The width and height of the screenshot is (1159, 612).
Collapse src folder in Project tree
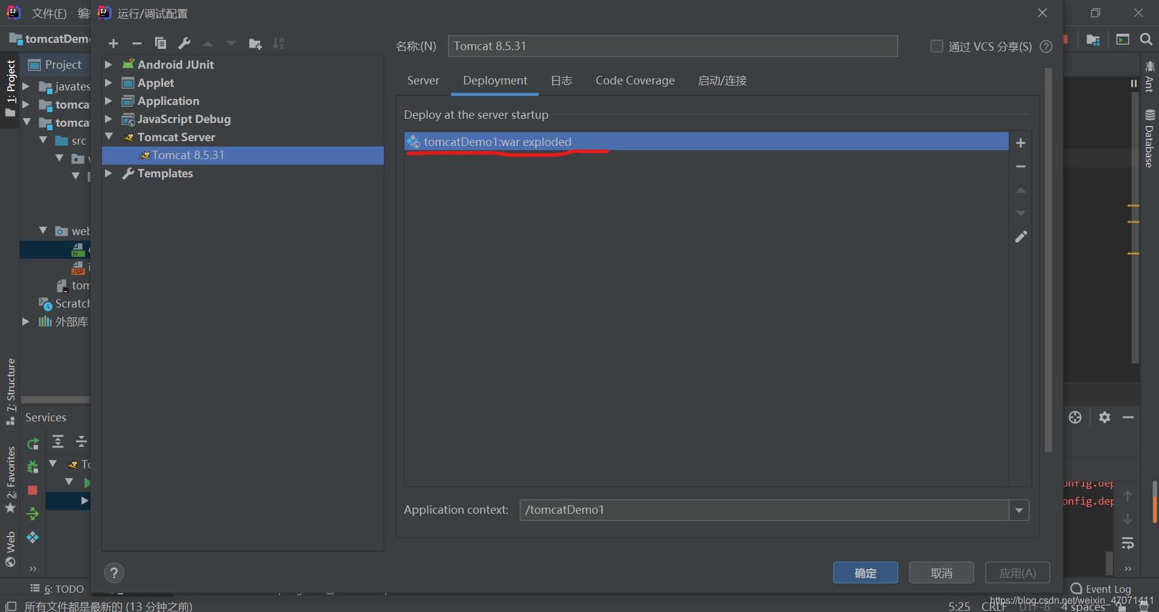(43, 140)
